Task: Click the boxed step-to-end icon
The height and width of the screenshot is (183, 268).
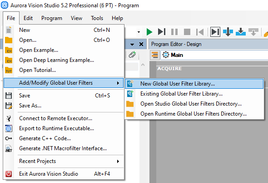Action: tap(215, 32)
